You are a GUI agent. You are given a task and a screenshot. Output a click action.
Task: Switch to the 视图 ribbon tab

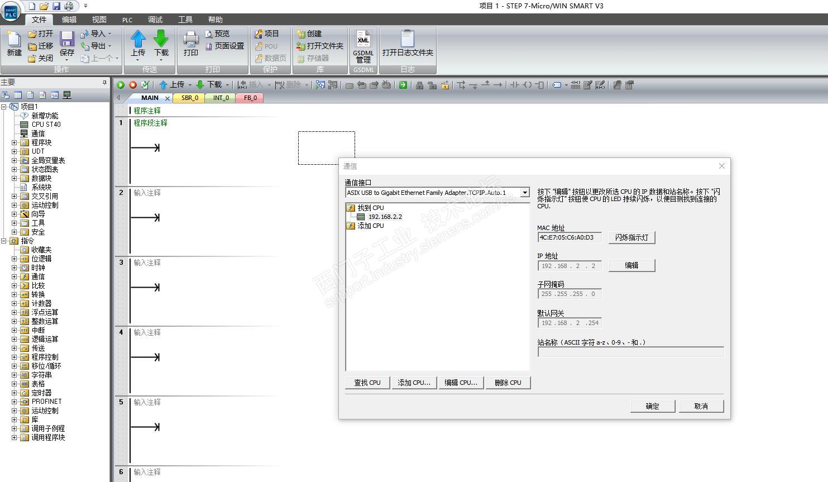[99, 20]
